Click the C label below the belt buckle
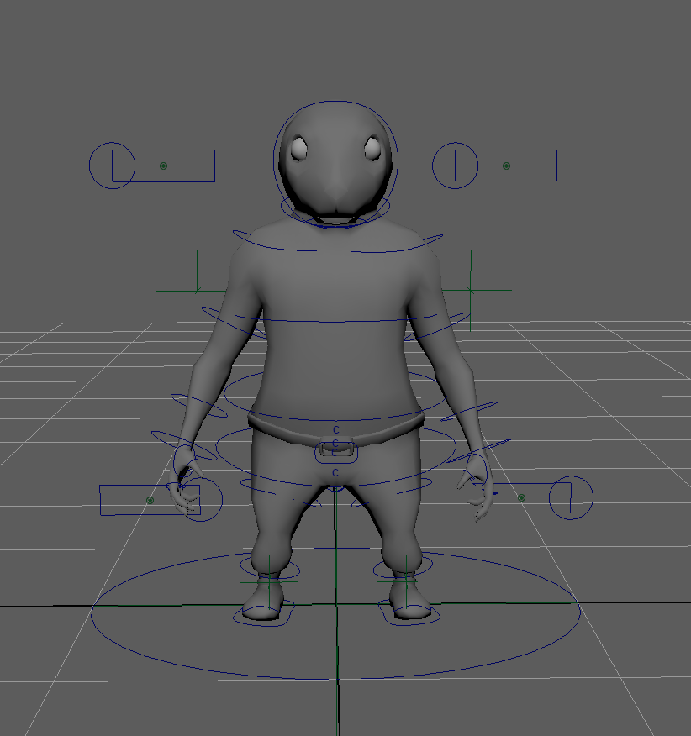 (335, 473)
